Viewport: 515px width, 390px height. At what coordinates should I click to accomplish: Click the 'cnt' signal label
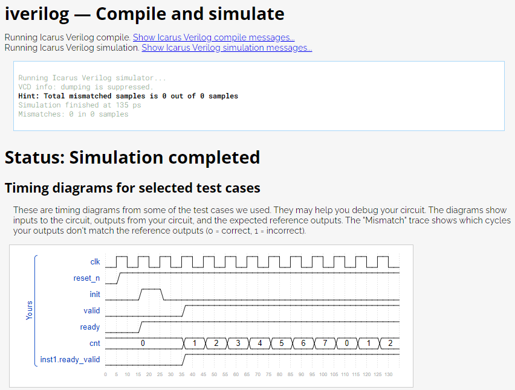pyautogui.click(x=94, y=344)
